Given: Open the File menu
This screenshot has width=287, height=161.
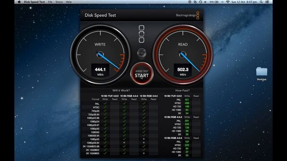Looking at the screenshot, I should pyautogui.click(x=50, y=2).
